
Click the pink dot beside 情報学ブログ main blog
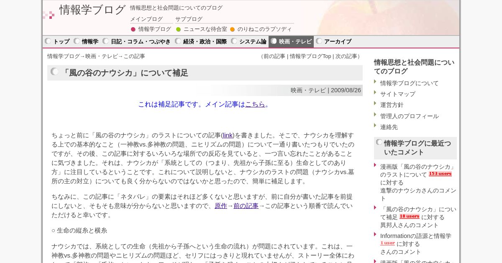(133, 29)
